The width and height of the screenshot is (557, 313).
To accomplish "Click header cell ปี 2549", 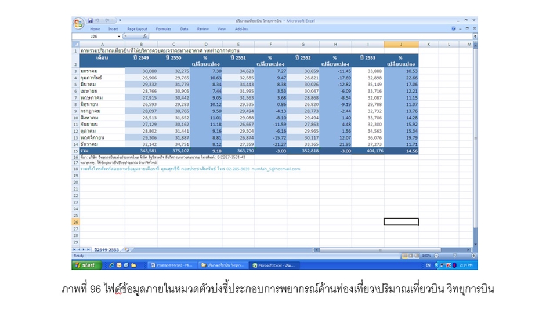I will (x=141, y=61).
